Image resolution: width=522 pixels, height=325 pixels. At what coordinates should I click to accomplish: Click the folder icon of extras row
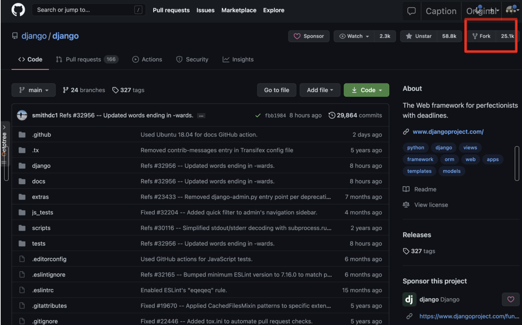pyautogui.click(x=22, y=197)
